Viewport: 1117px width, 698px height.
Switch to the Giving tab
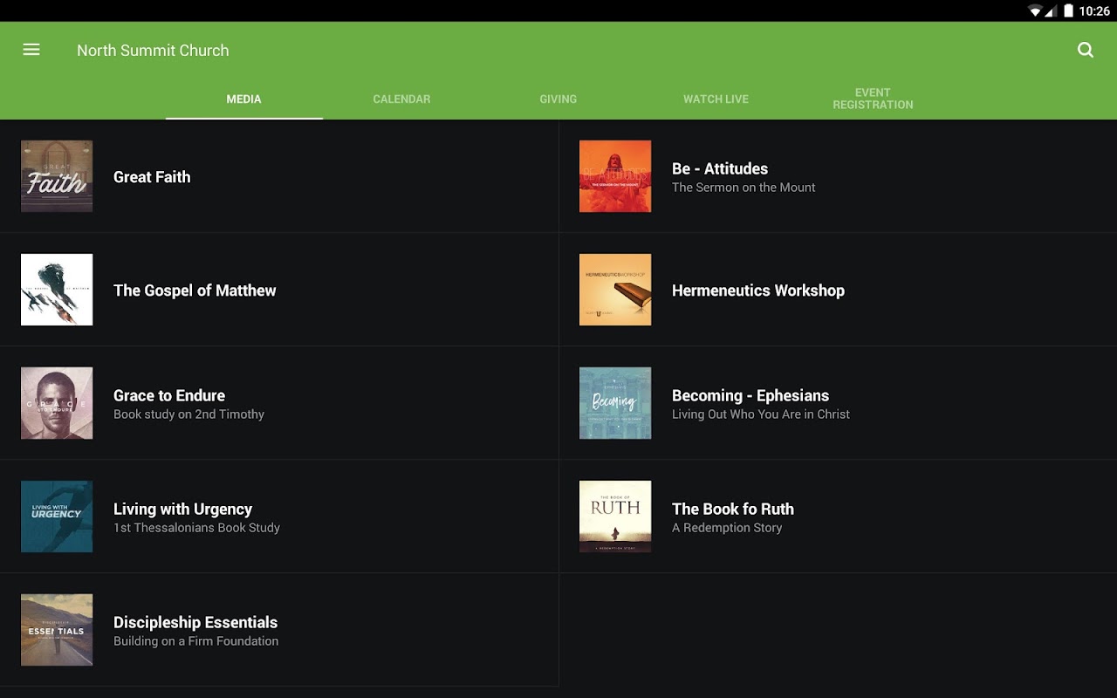558,99
